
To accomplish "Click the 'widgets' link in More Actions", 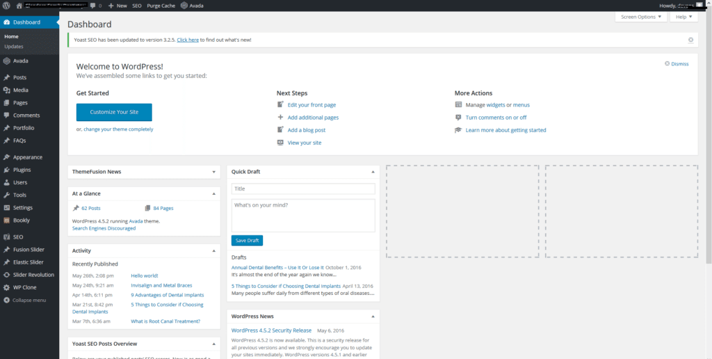I will 495,105.
